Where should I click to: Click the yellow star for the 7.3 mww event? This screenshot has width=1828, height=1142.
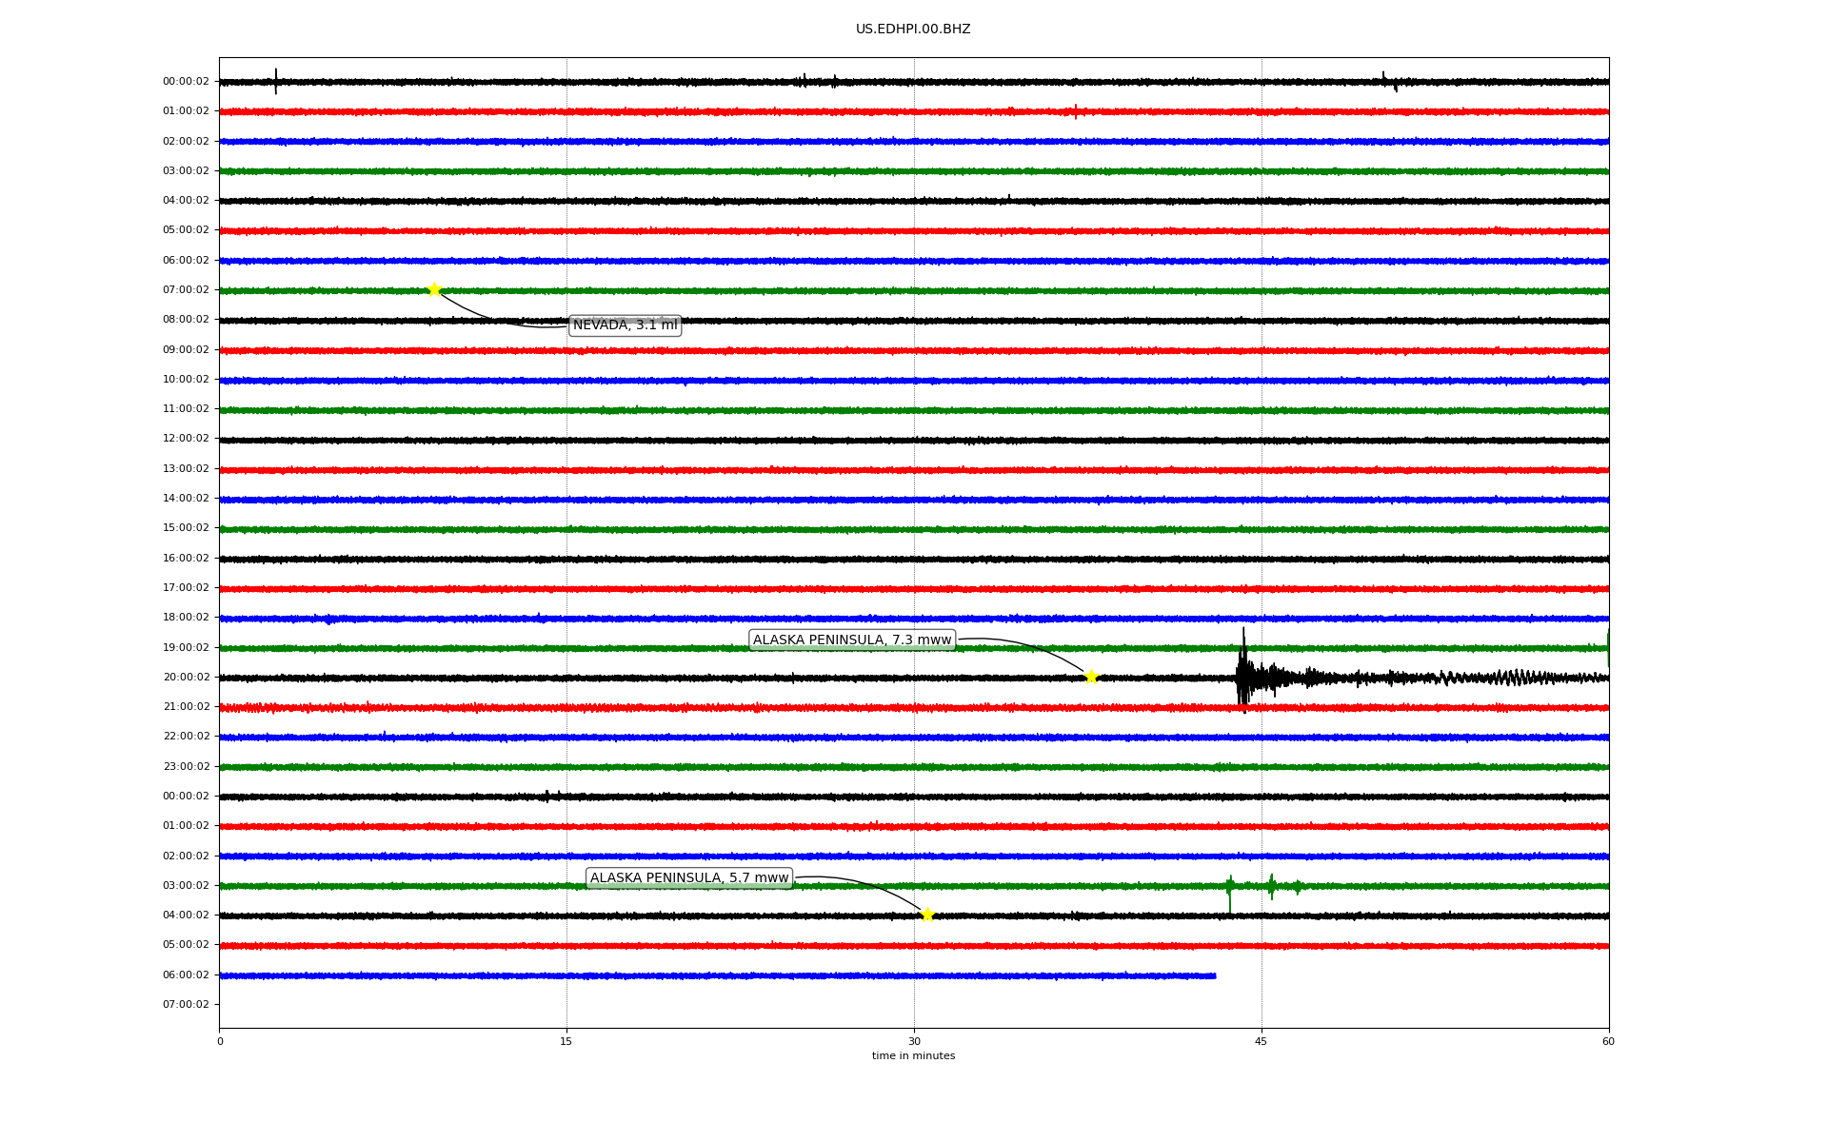tap(1091, 677)
